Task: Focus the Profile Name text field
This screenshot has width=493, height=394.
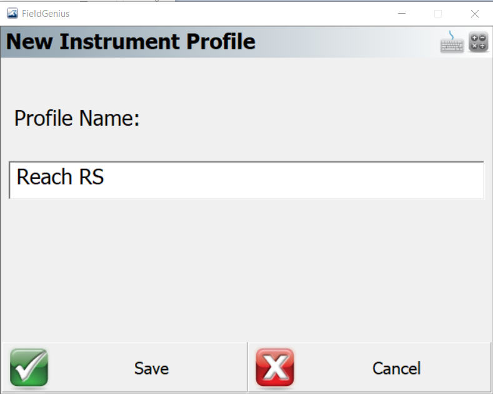Action: tap(246, 180)
